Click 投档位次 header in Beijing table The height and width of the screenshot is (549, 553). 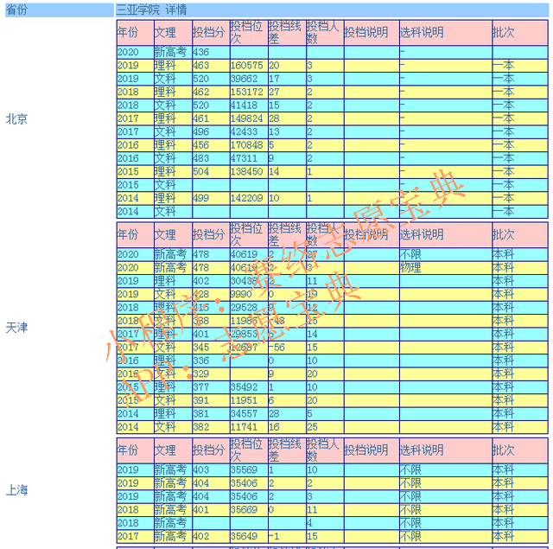(249, 33)
